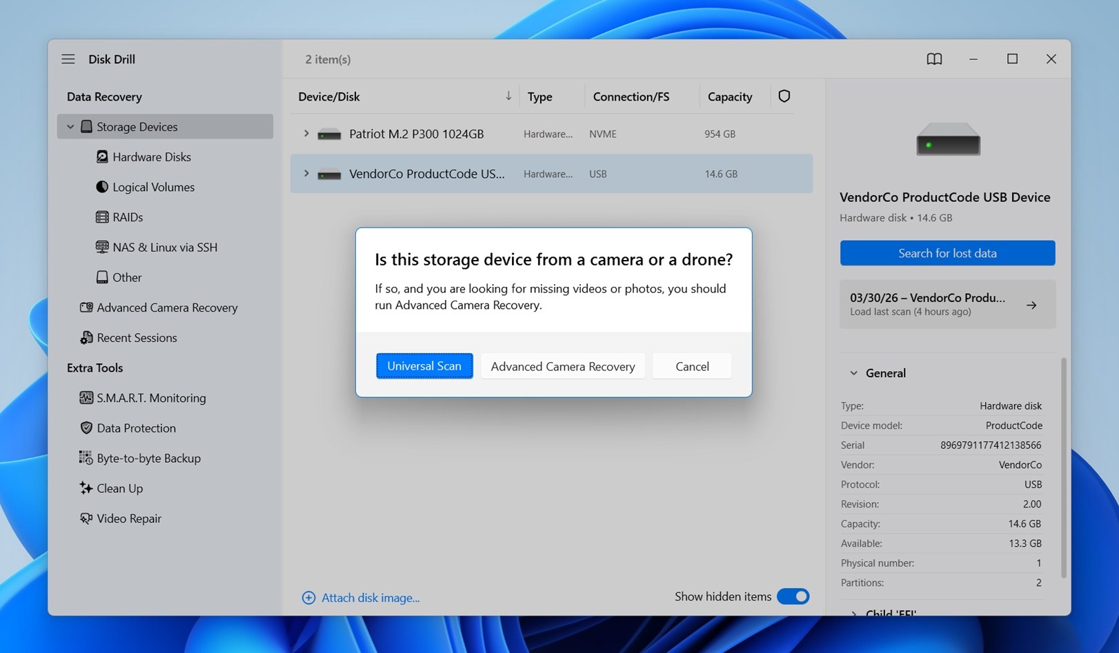This screenshot has width=1119, height=653.
Task: Open the hamburger menu next to Disk Drill
Action: pyautogui.click(x=68, y=59)
